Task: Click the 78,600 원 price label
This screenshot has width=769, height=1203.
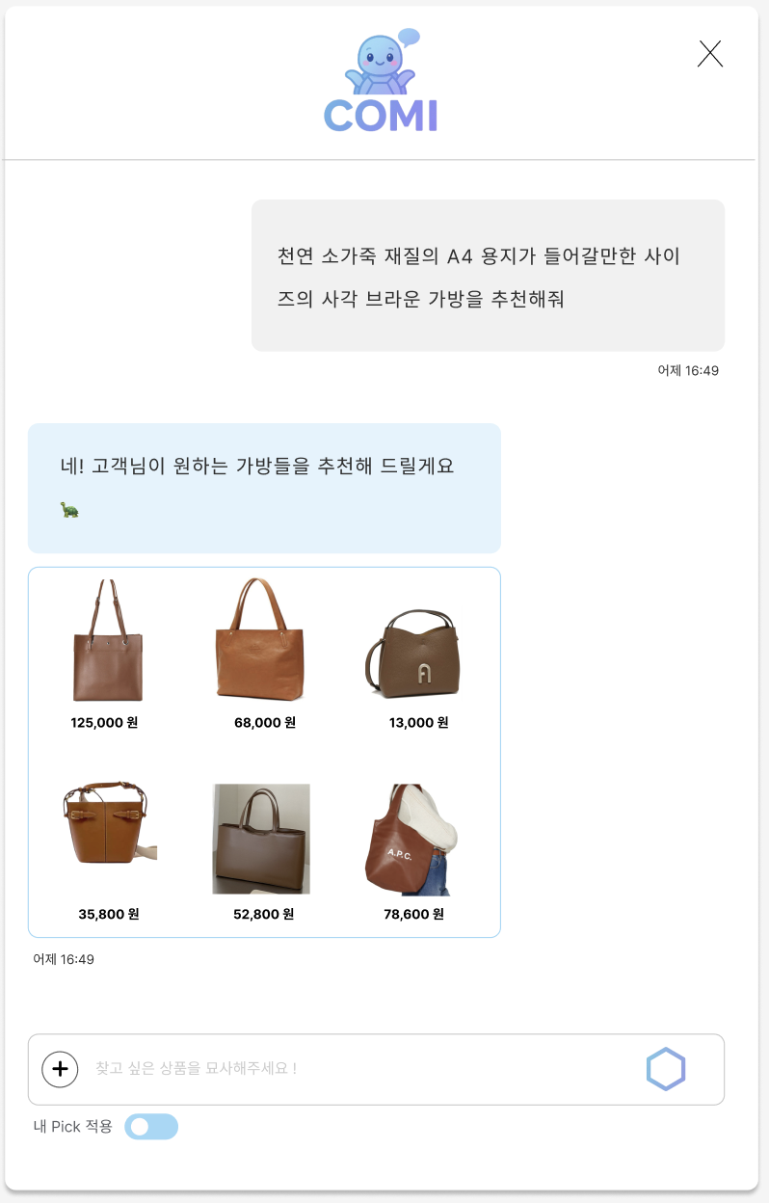Action: pos(413,914)
